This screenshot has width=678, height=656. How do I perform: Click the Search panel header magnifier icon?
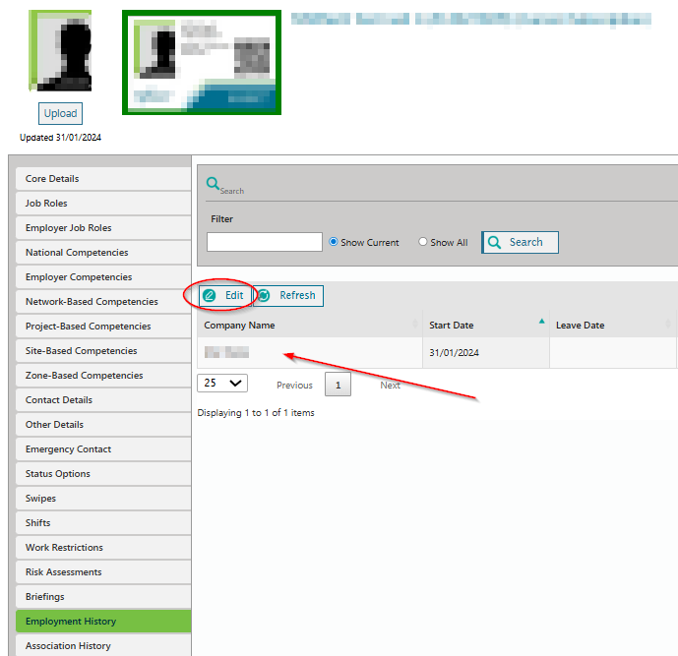pyautogui.click(x=212, y=183)
